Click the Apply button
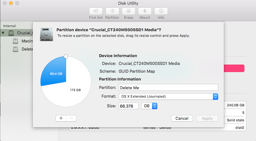The height and width of the screenshot is (141, 256). 207,118
